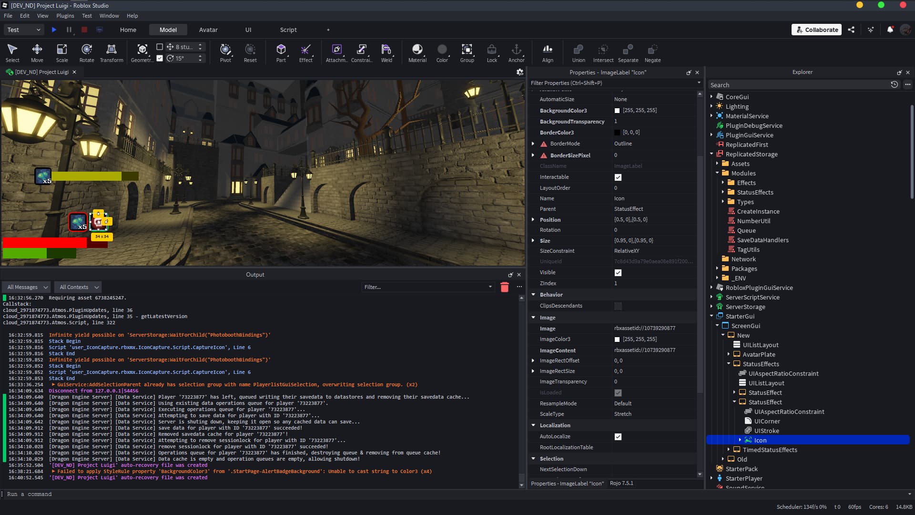
Task: Click the BackgroundColor3 color swatch
Action: pos(617,110)
